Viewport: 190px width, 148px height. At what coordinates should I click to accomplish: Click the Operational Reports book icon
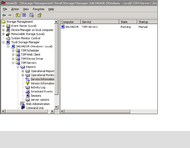28,71
